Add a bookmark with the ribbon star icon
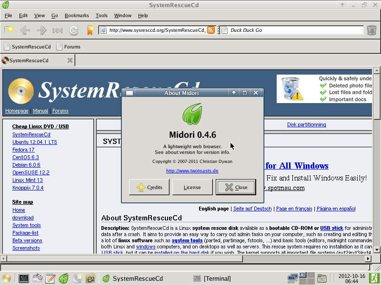This screenshot has height=285, width=381. (x=90, y=30)
